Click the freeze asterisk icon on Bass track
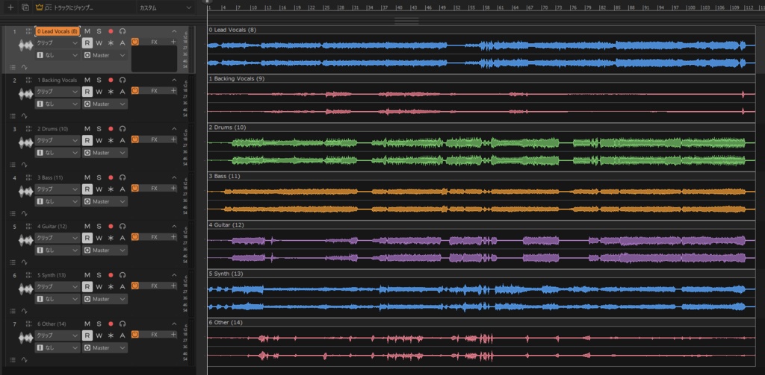This screenshot has height=375, width=765. (x=111, y=189)
